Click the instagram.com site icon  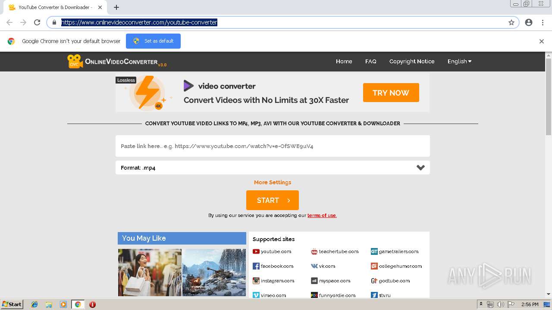click(x=256, y=281)
